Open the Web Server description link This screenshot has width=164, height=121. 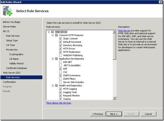[124, 31]
